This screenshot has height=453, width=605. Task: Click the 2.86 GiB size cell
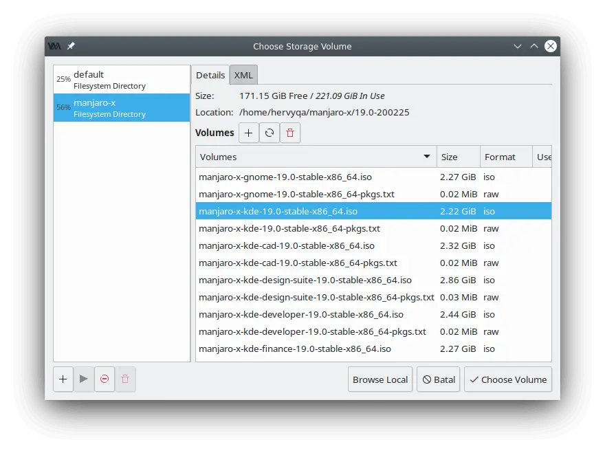[458, 280]
